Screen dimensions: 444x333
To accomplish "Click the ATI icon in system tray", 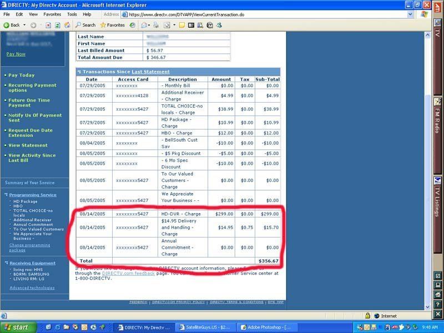I will pyautogui.click(x=395, y=327).
